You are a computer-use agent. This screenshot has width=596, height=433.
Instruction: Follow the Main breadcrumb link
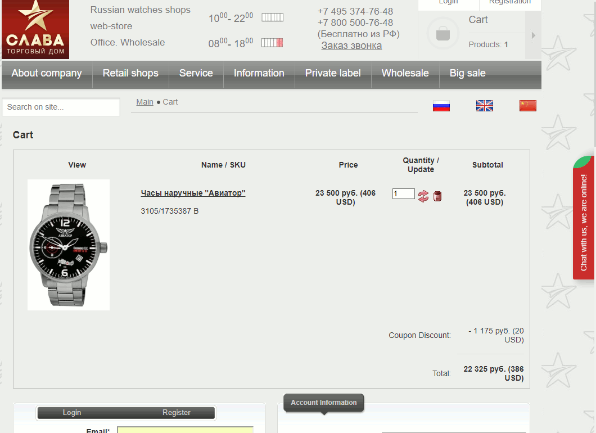pos(145,102)
